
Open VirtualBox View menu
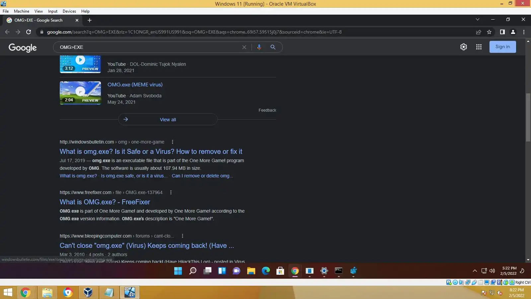[38, 11]
